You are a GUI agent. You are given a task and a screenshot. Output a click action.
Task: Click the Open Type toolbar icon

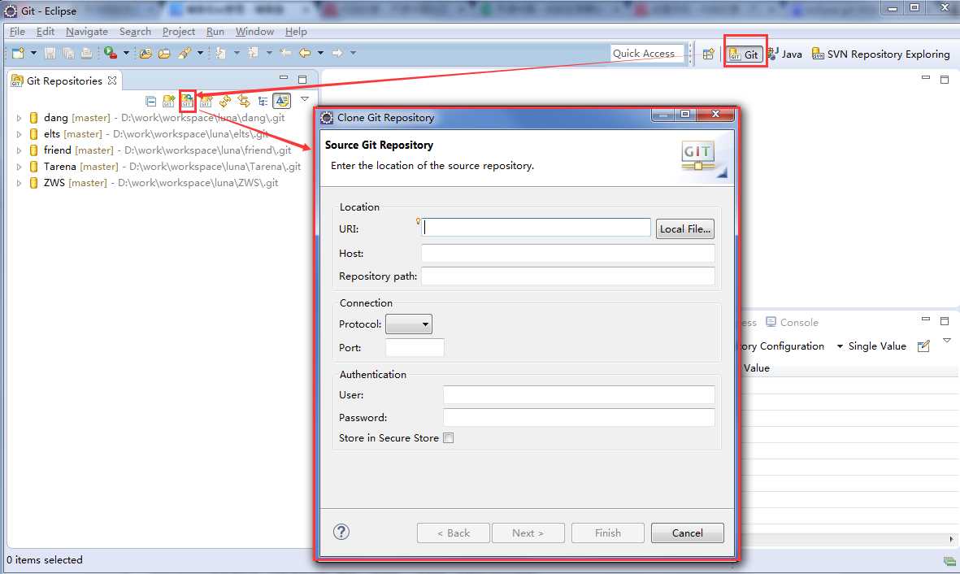point(146,54)
